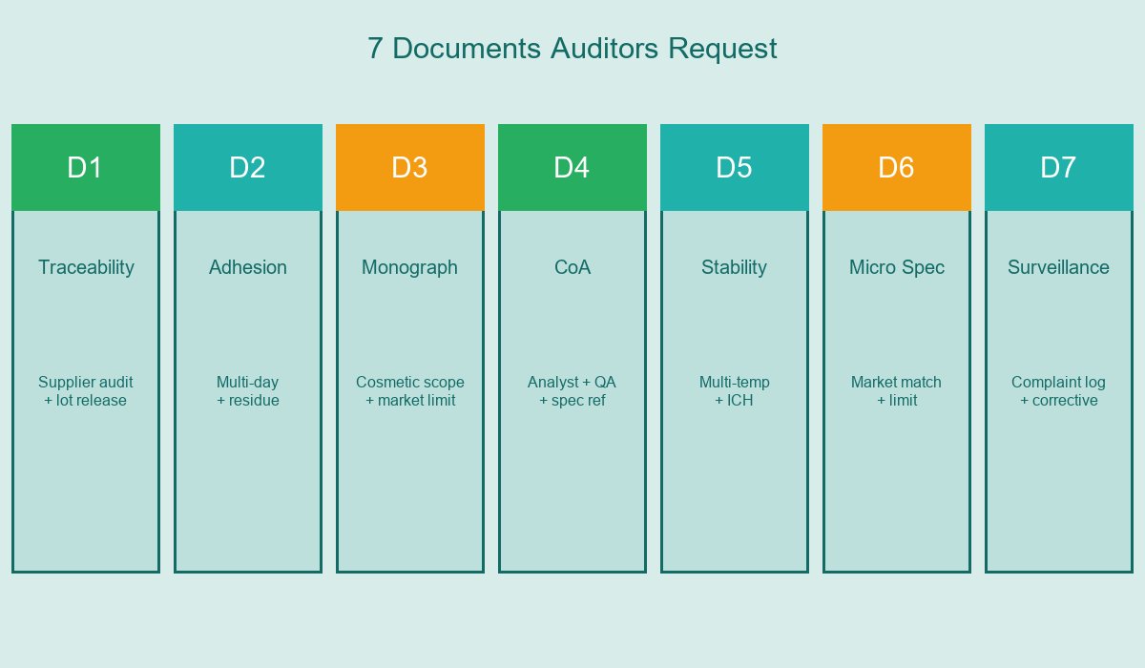This screenshot has height=668, width=1145.
Task: Select 'Complaint log + corrective' text
Action: (1059, 391)
